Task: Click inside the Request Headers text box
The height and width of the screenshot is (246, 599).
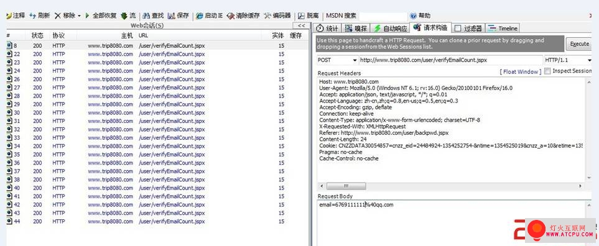Action: (451, 130)
